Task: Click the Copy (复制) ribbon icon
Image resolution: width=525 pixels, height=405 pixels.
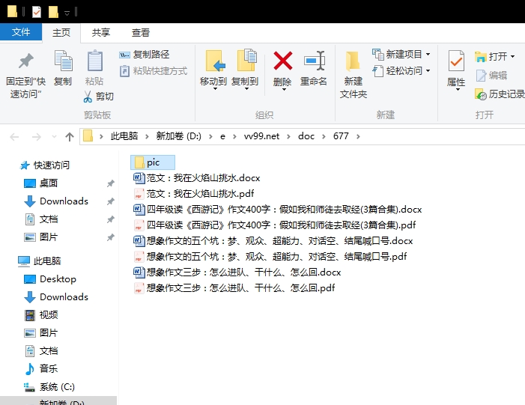Action: coord(63,61)
